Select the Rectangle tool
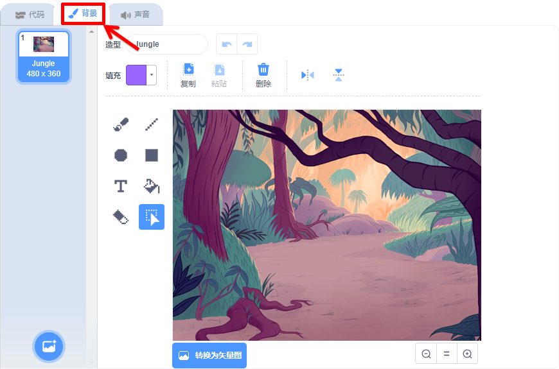This screenshot has height=369, width=559. click(152, 155)
